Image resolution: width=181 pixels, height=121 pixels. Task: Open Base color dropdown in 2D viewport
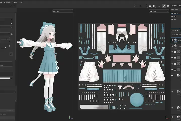coord(159,11)
